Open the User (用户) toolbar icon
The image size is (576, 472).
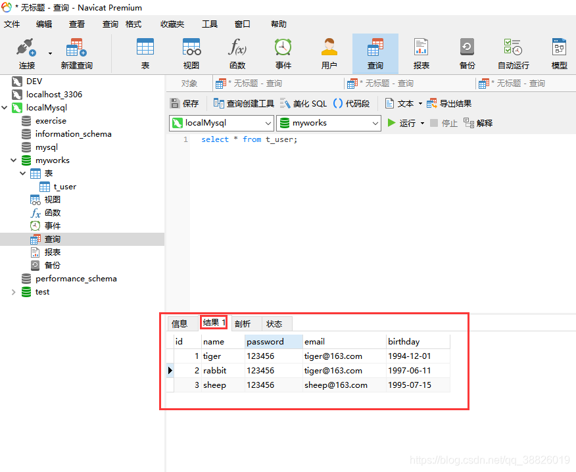[x=329, y=54]
